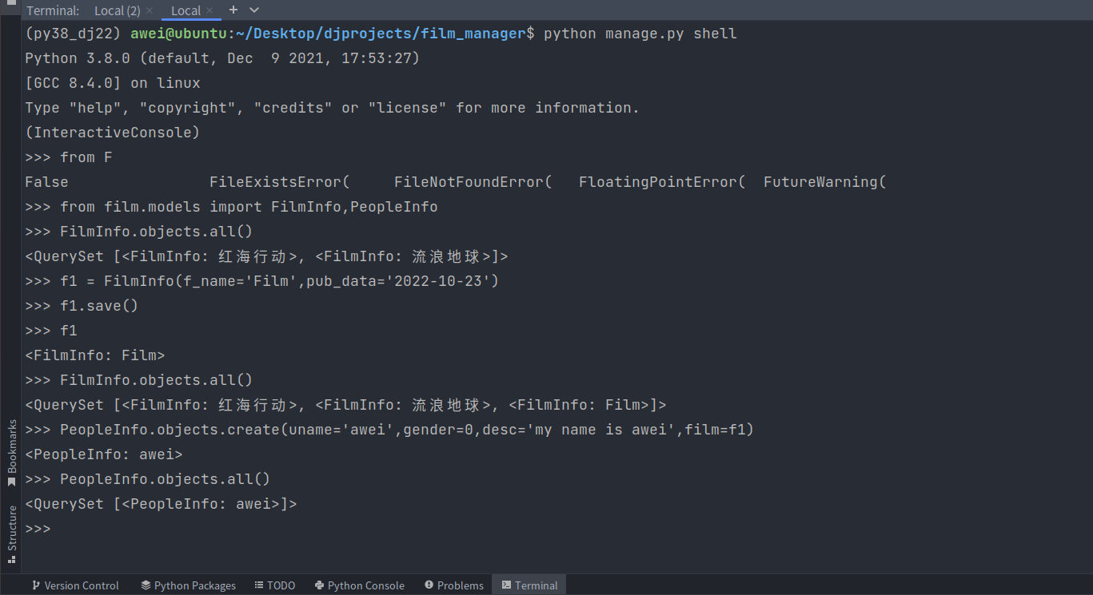
Task: Open the TODO tool window
Action: (275, 585)
